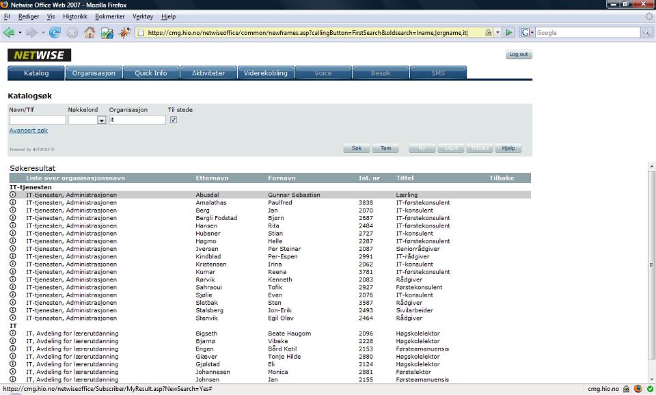Open info icon for Abusdal Gunnar Sebastian

click(x=13, y=195)
